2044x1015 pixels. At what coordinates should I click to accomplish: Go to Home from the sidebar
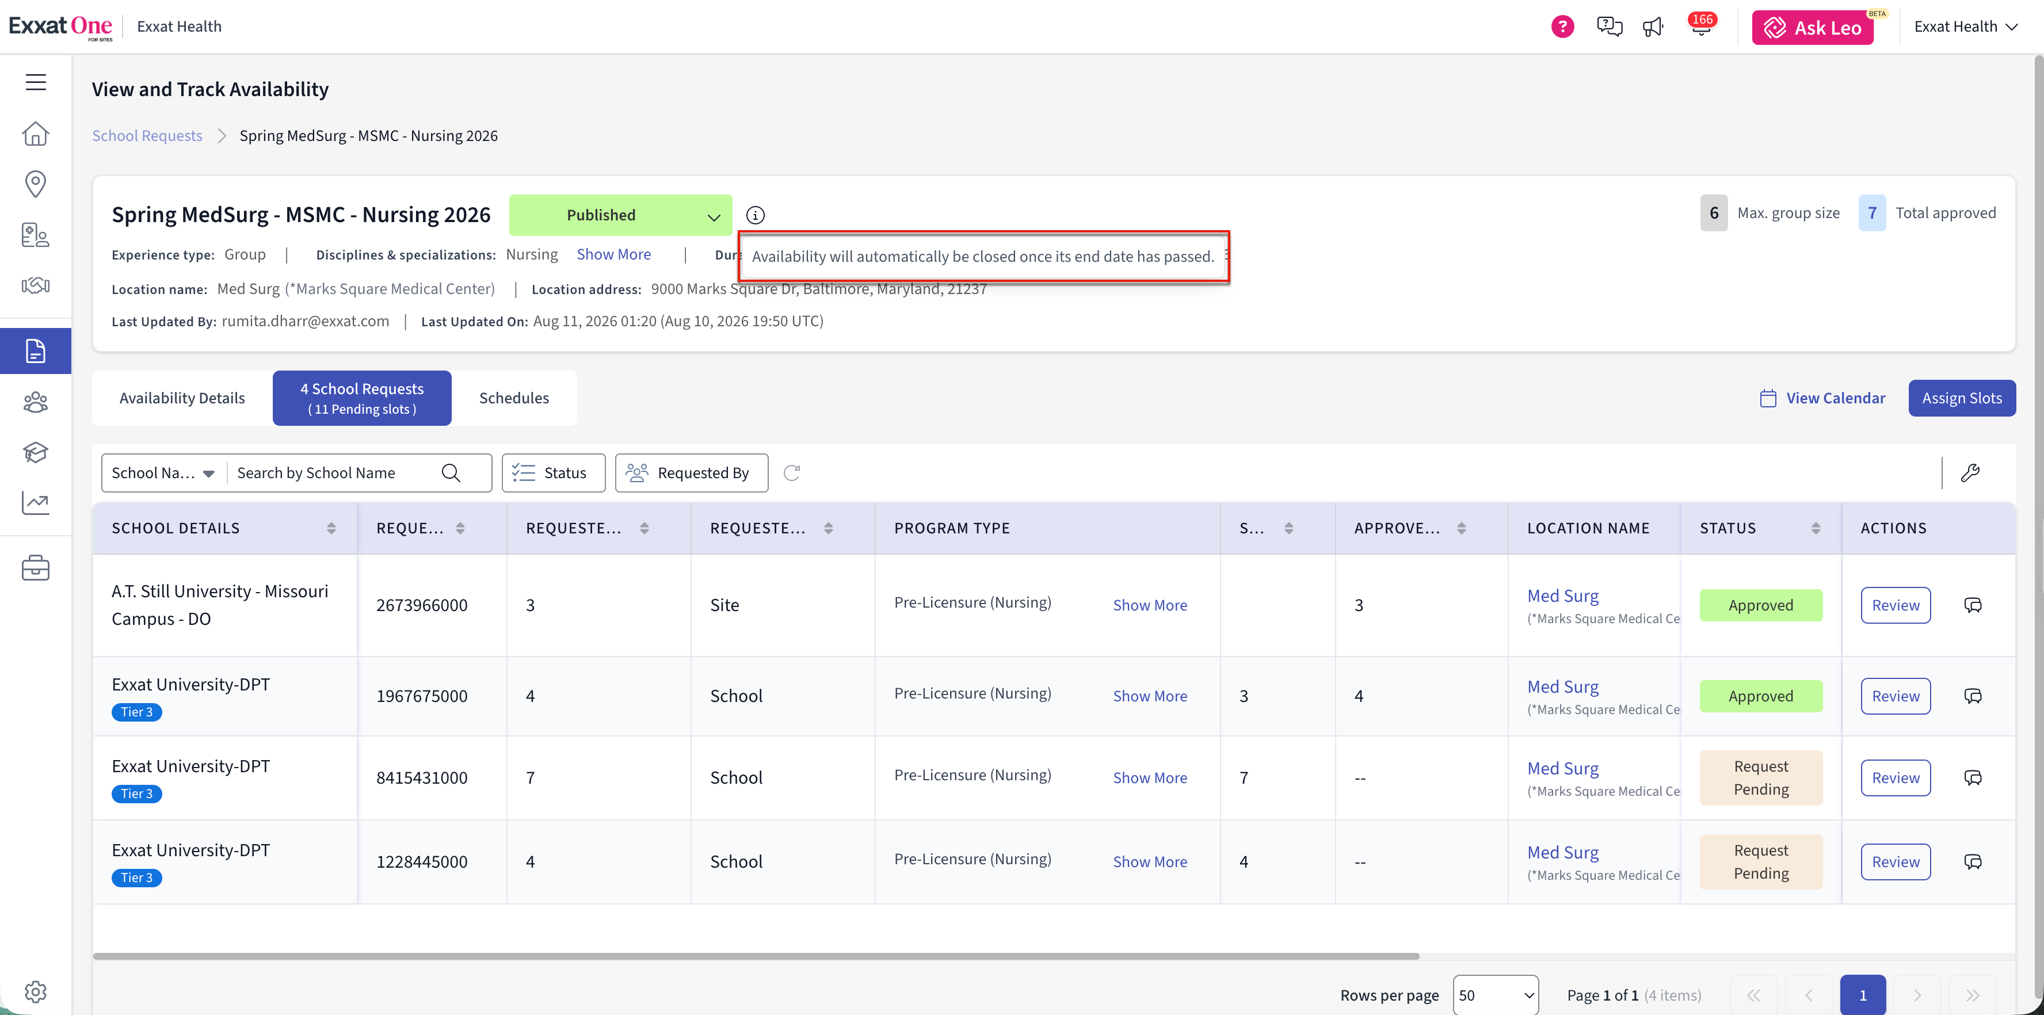[x=36, y=133]
